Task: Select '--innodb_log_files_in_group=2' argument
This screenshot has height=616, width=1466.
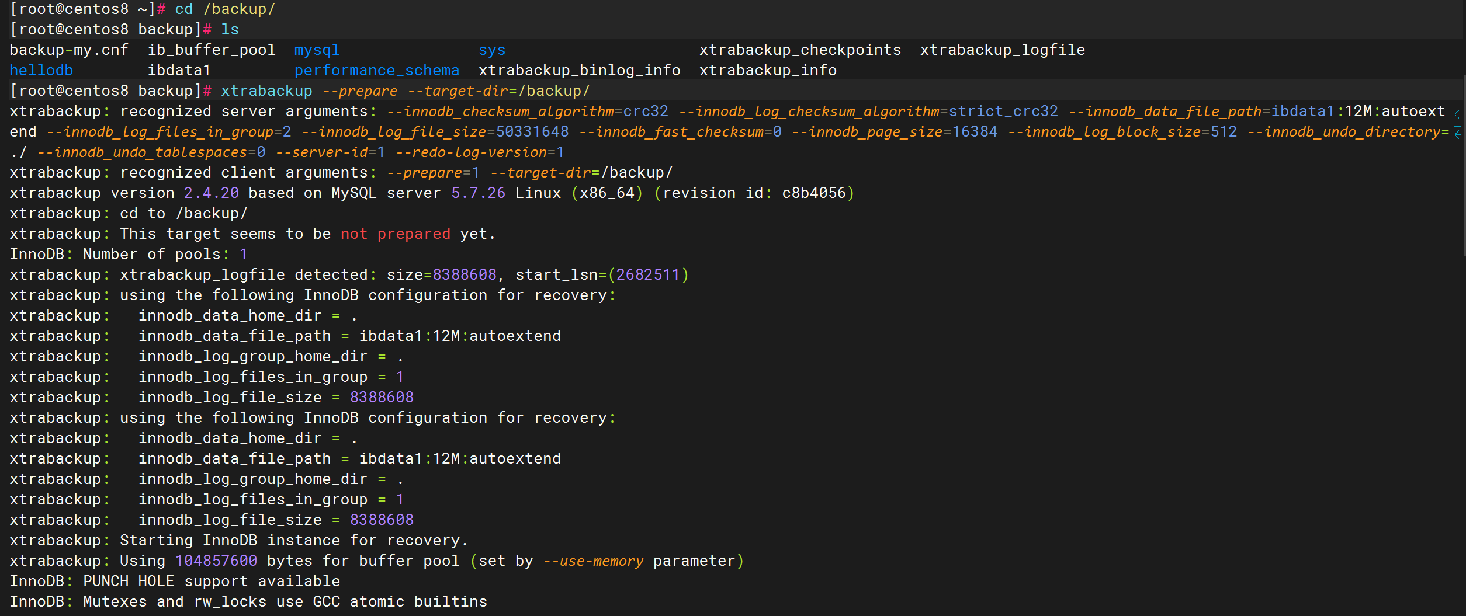Action: tap(169, 132)
